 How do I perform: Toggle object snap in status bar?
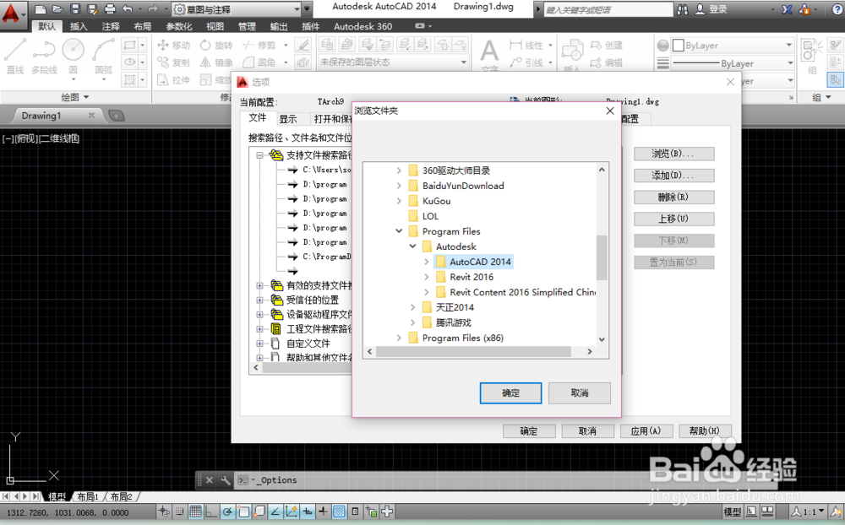coord(243,511)
